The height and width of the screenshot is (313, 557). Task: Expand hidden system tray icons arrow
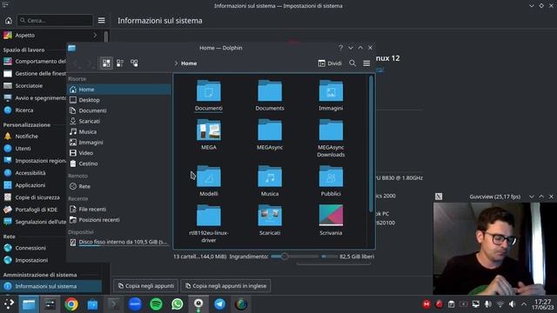click(524, 304)
